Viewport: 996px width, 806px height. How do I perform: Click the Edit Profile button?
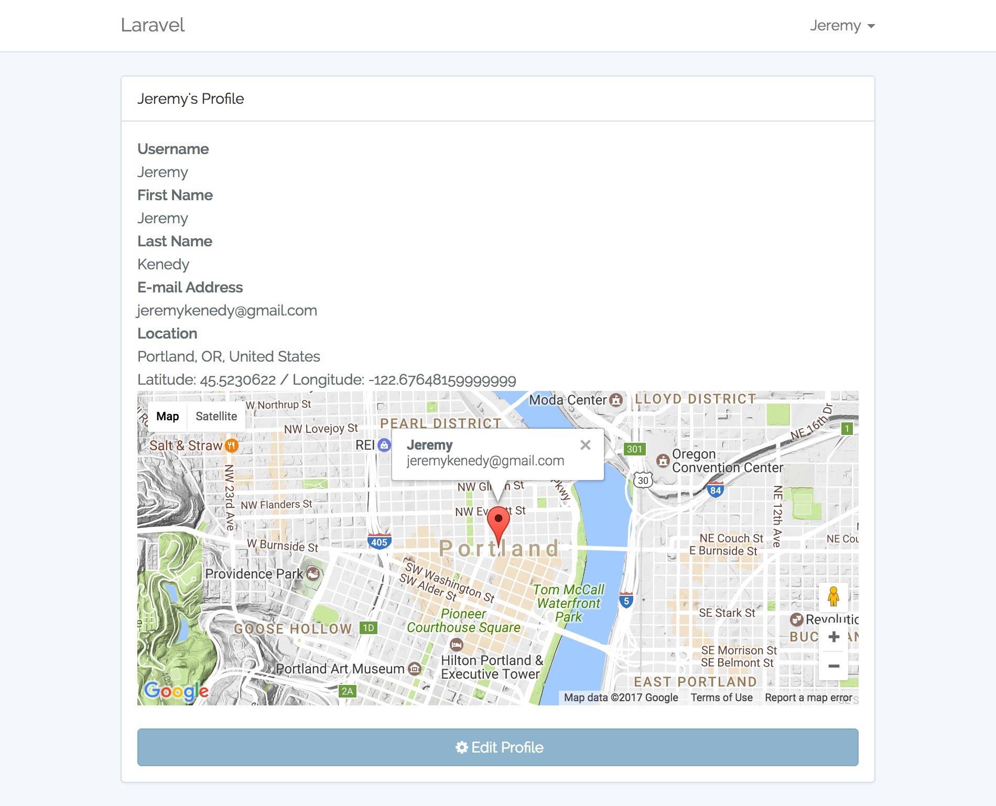[498, 747]
